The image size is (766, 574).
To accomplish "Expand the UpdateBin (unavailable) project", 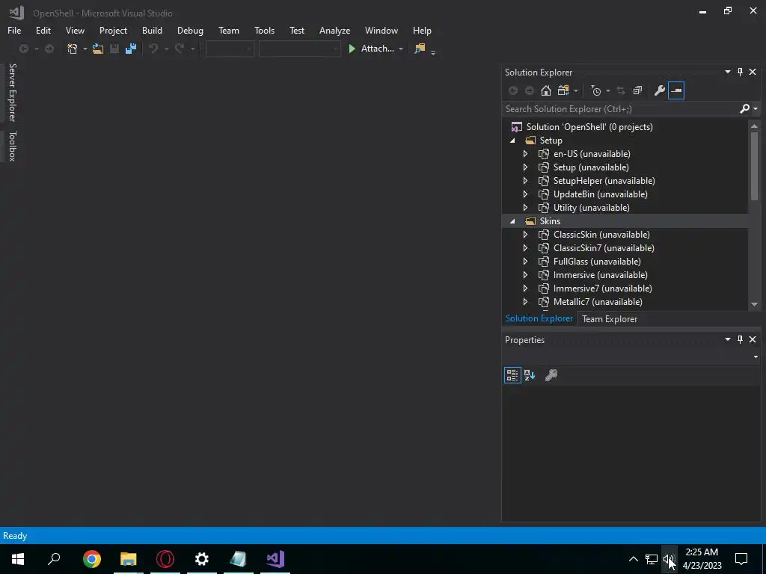I will (x=526, y=194).
